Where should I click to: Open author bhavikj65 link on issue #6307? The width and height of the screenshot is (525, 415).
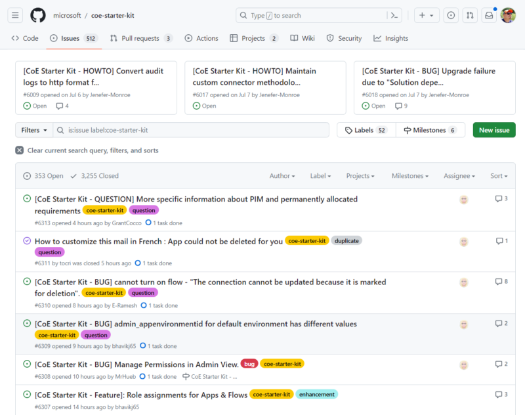127,407
